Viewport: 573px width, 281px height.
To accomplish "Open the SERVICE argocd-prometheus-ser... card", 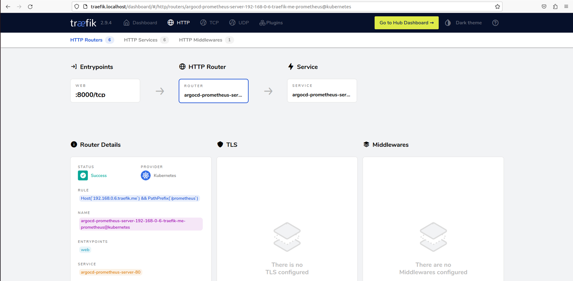I will [x=322, y=91].
